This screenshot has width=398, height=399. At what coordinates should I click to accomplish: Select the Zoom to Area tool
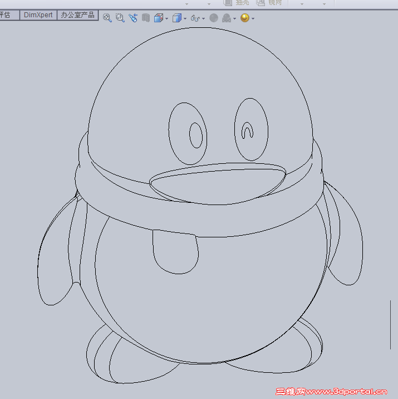click(x=120, y=18)
